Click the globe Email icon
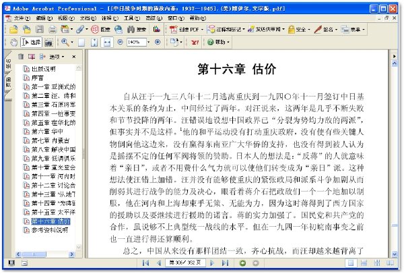404x274 pixels. tap(119, 30)
